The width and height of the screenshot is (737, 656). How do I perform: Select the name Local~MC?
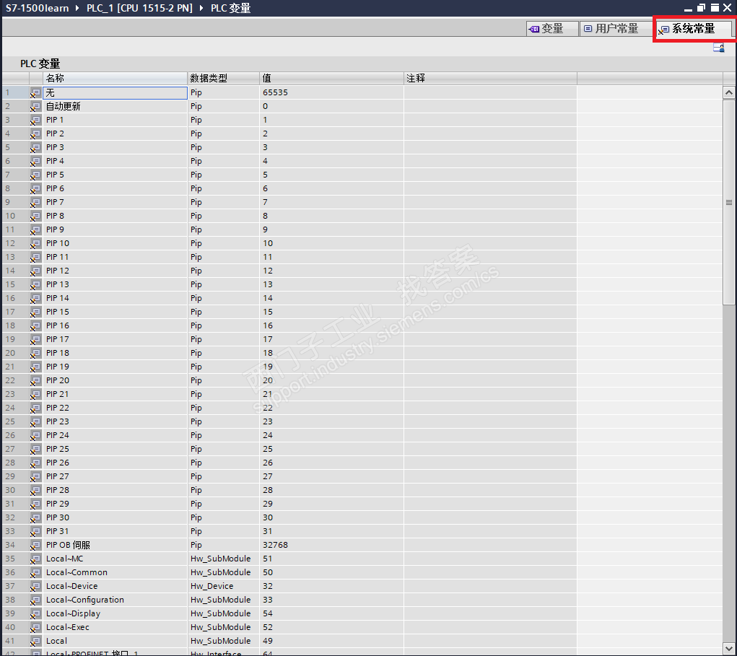point(64,559)
